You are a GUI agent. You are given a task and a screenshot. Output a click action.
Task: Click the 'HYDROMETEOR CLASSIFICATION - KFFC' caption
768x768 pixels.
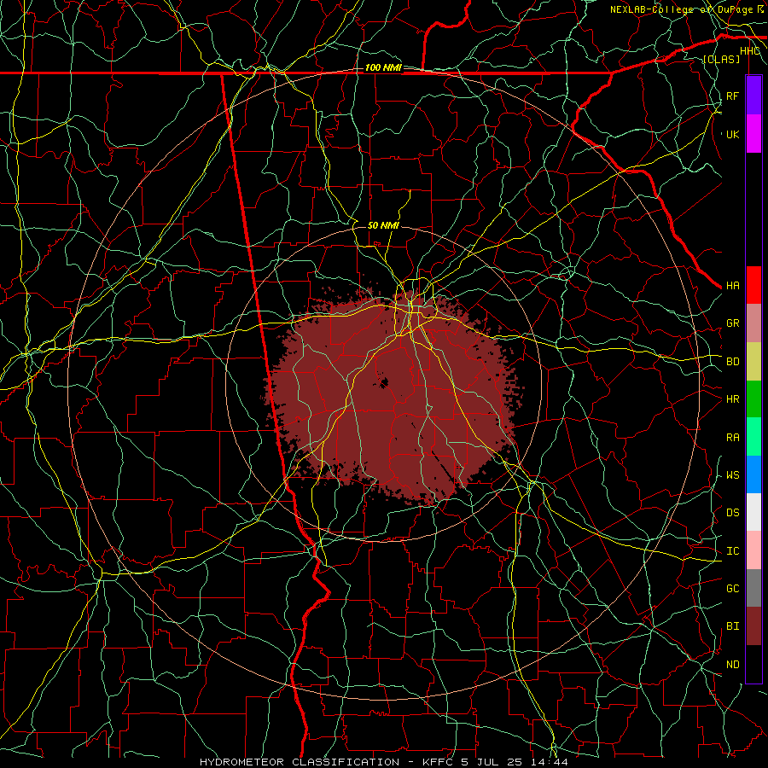[328, 762]
